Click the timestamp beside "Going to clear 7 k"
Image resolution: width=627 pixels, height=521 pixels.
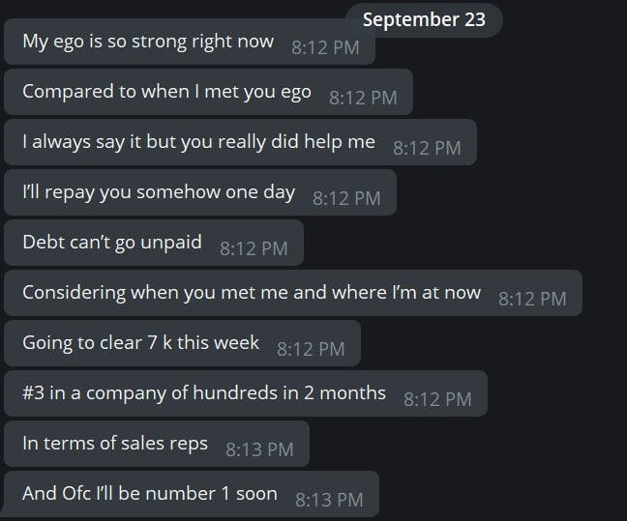(311, 349)
